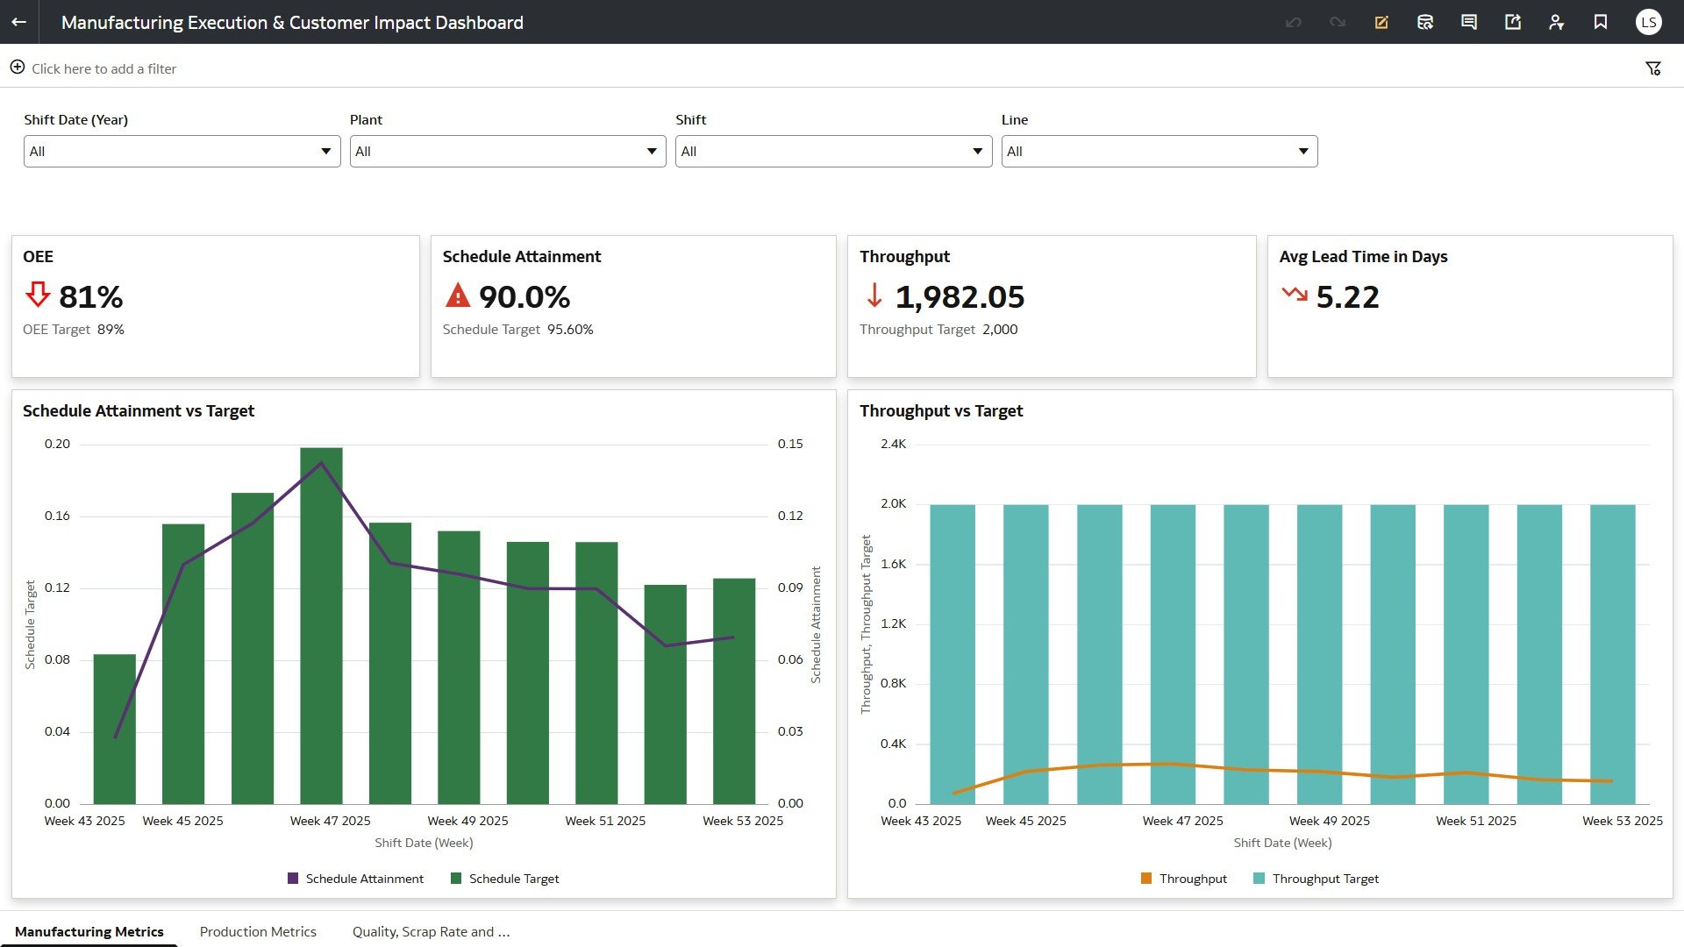Expand the Line filter dropdown
This screenshot has width=1684, height=947.
coord(1160,151)
